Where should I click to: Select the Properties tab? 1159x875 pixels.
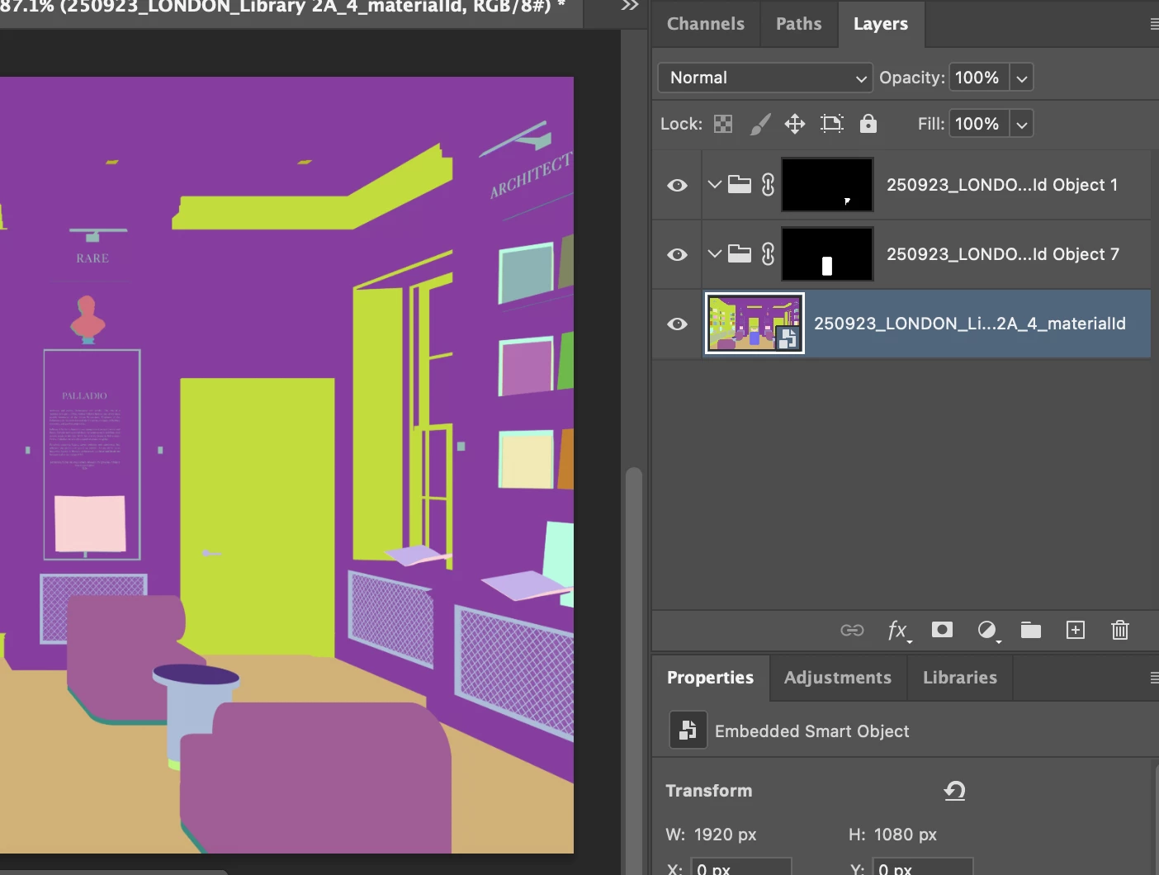(x=710, y=678)
